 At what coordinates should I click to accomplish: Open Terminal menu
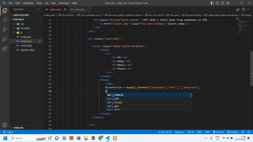pyautogui.click(x=64, y=3)
